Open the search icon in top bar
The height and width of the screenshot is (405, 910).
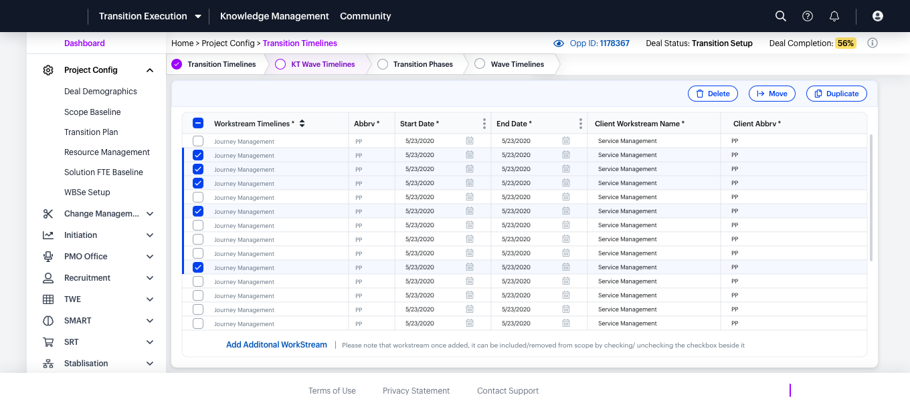pyautogui.click(x=780, y=16)
